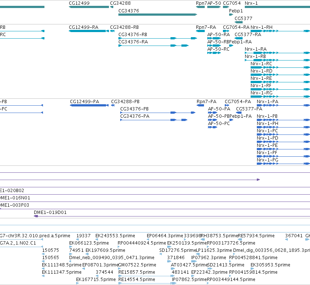Select the Nrx-1-PH protein label
This screenshot has width=310, height=285.
(267, 124)
